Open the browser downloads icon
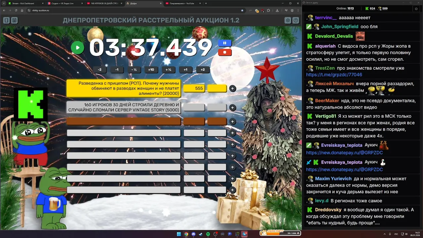The width and height of the screenshot is (423, 238). [x=277, y=10]
